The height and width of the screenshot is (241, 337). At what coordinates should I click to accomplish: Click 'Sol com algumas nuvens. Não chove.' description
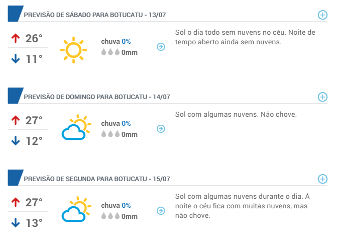236,114
